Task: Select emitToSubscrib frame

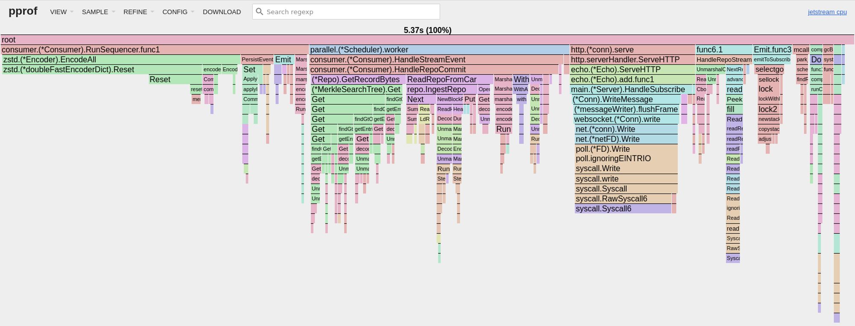Action: (772, 59)
